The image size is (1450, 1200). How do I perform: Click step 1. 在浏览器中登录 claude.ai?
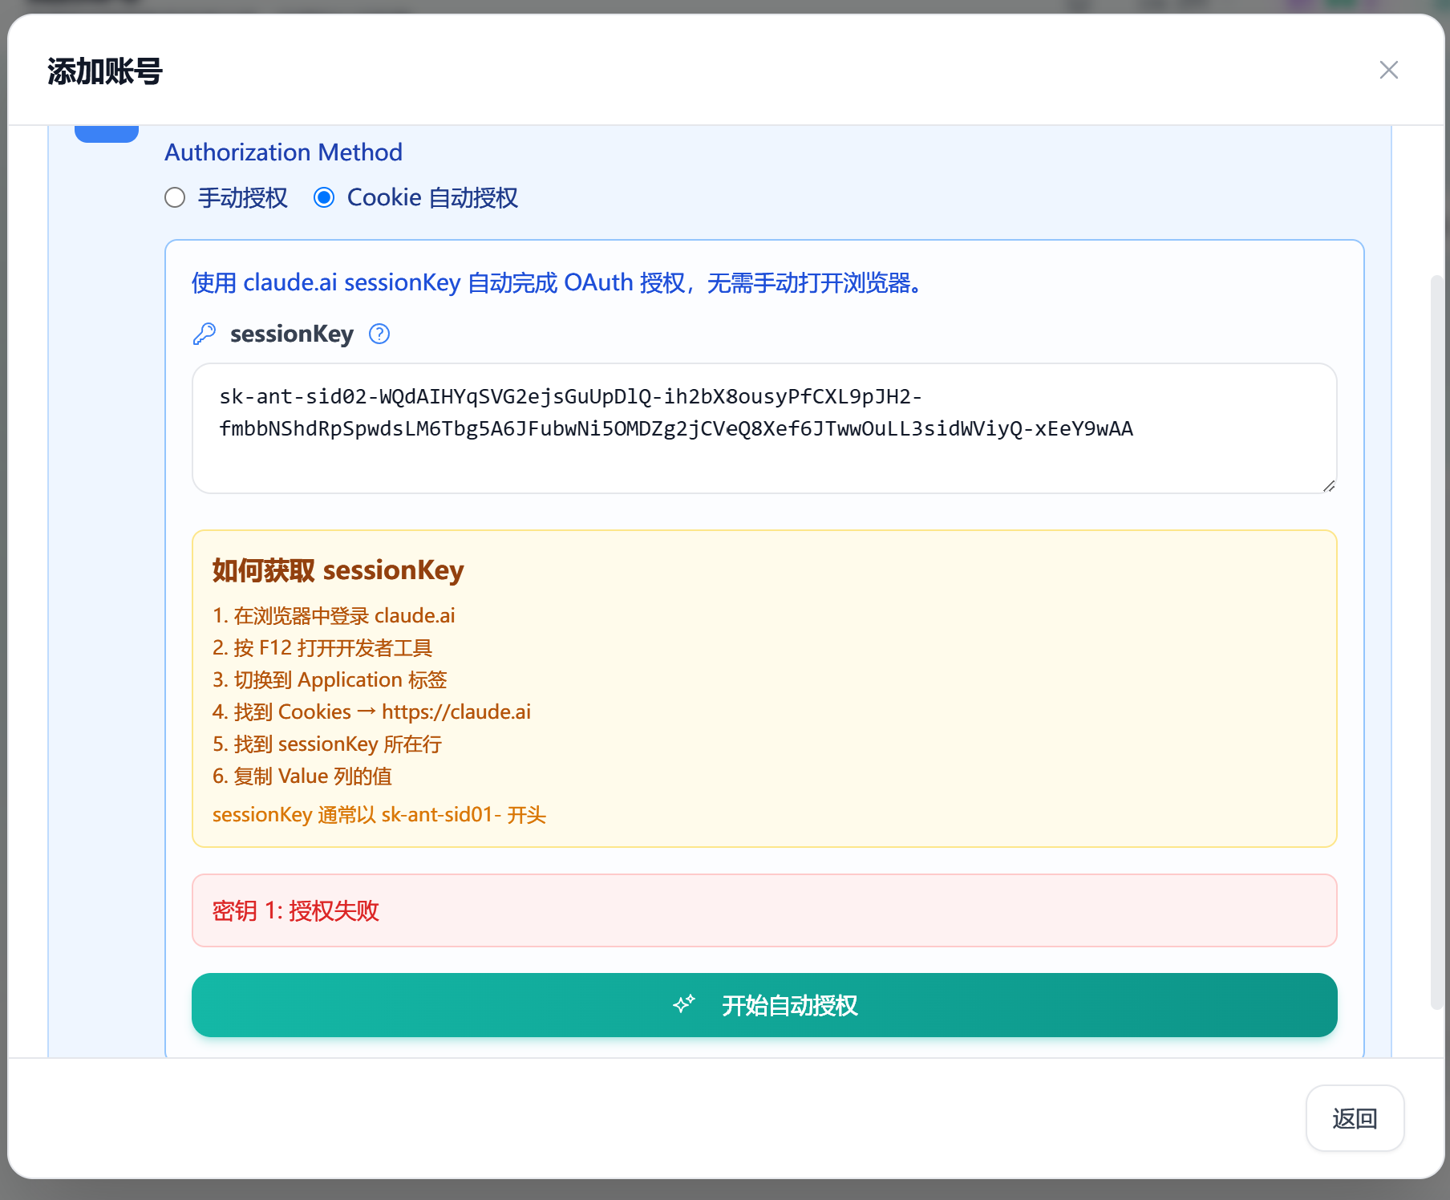(334, 615)
